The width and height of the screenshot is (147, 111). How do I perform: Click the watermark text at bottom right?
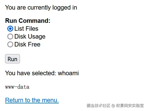(115, 106)
